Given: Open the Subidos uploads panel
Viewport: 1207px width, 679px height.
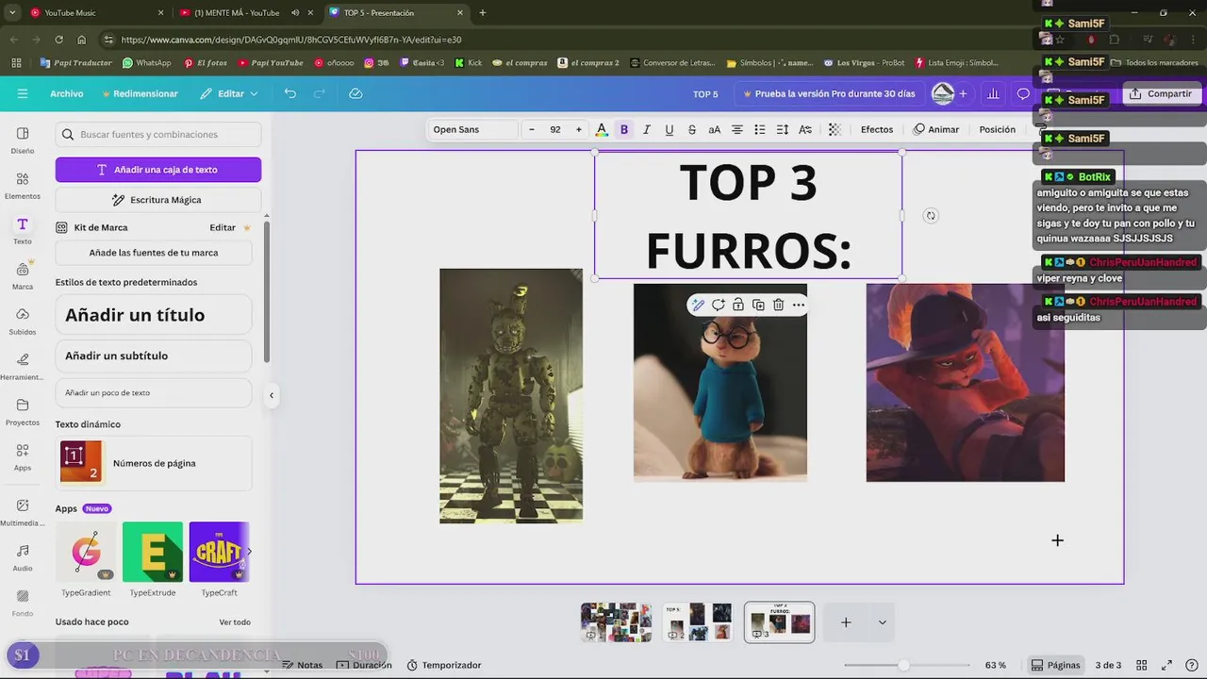Looking at the screenshot, I should pos(23,321).
